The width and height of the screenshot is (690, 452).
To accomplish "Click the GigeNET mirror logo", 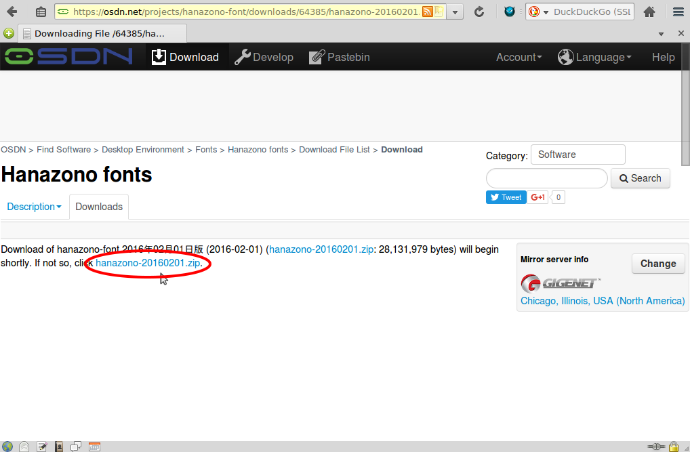I will [x=560, y=283].
